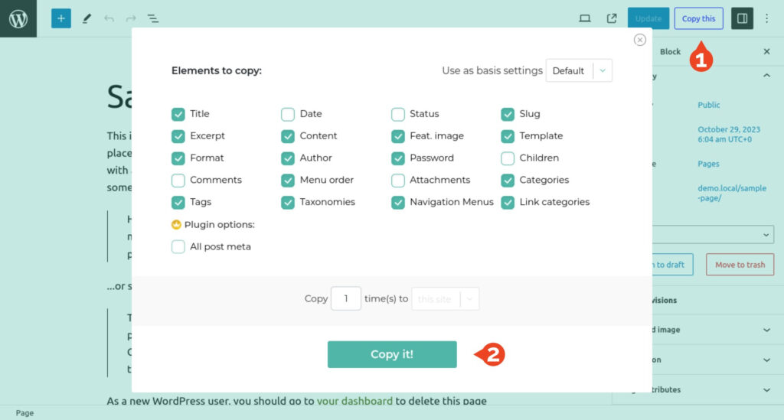Uncheck the Title checkbox
784x420 pixels.
click(x=178, y=115)
